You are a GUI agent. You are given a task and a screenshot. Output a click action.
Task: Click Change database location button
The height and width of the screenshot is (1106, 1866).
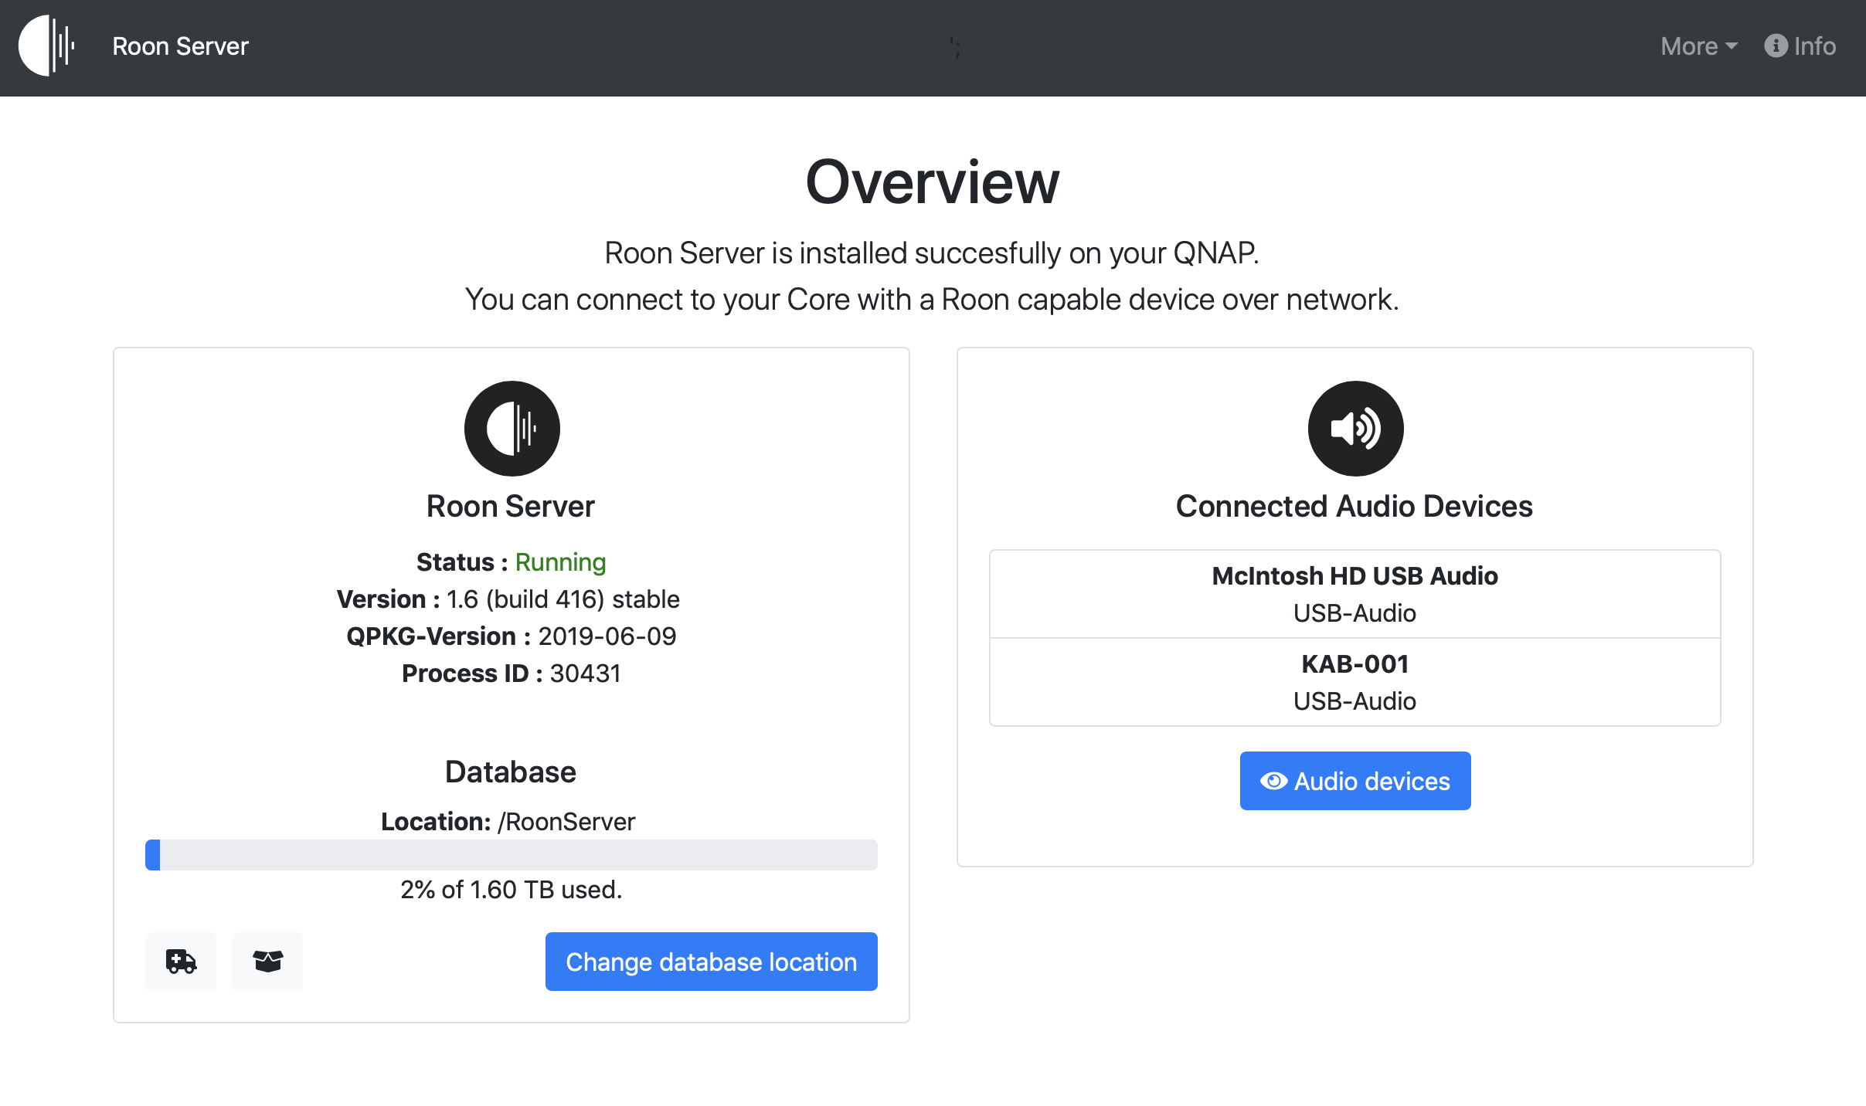pyautogui.click(x=711, y=961)
